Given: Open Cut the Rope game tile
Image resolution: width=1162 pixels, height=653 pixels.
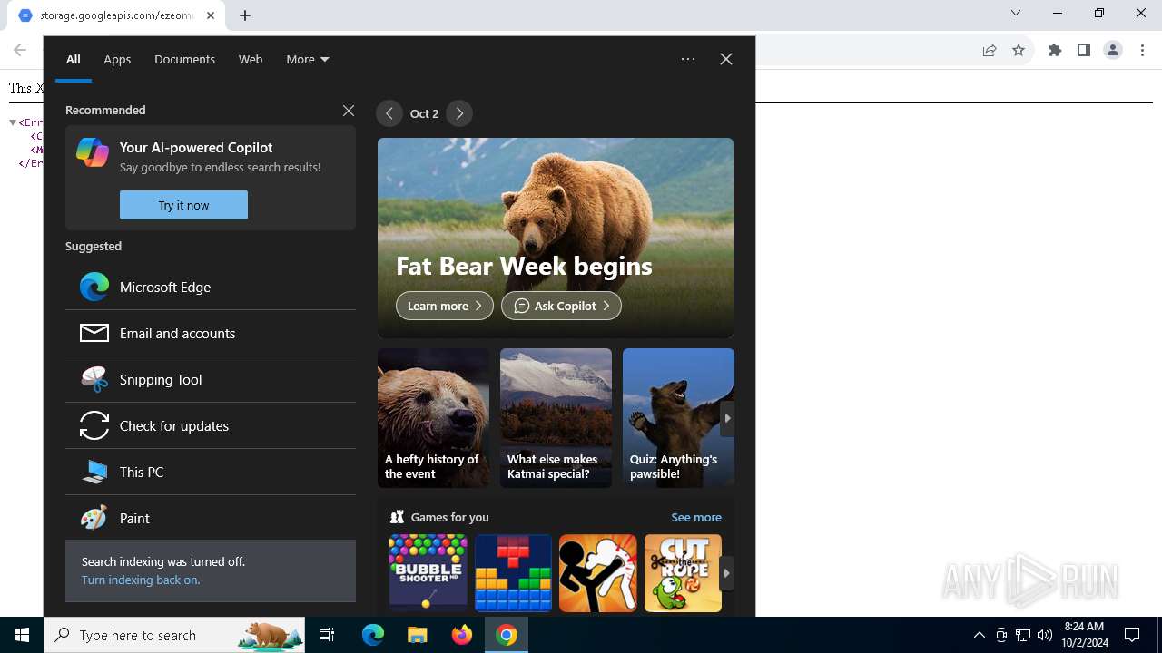Looking at the screenshot, I should pos(683,573).
